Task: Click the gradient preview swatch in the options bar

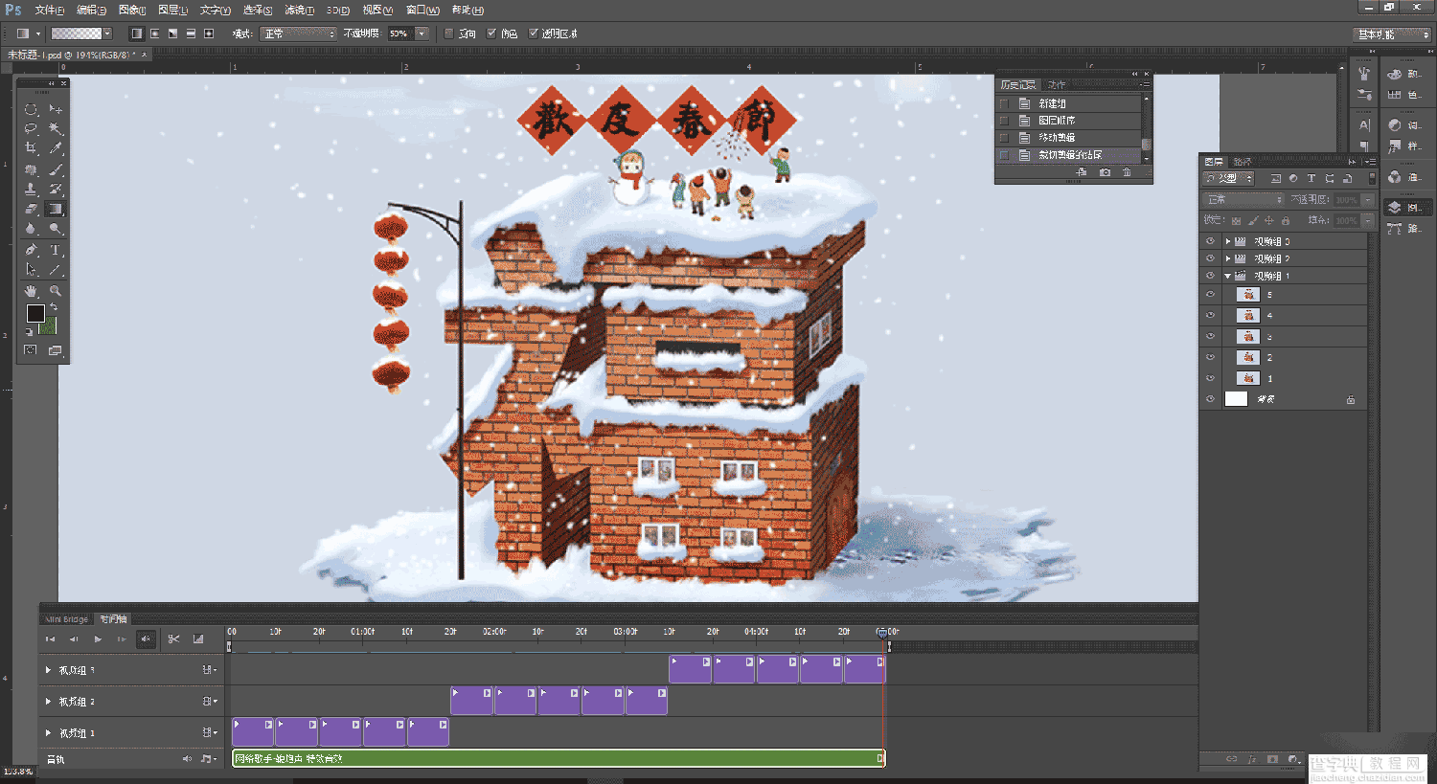Action: coord(76,34)
